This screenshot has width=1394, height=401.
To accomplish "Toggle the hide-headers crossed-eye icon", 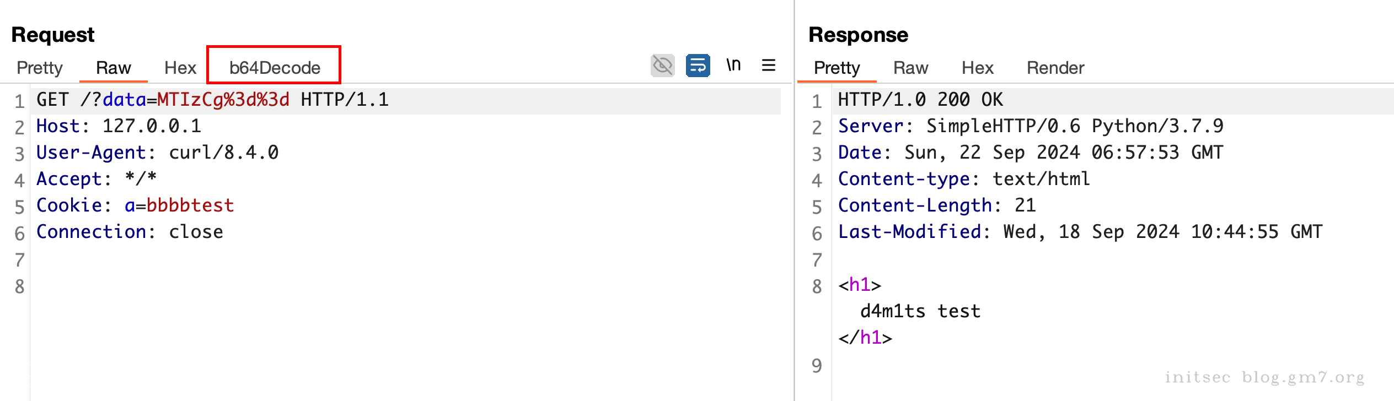I will (x=662, y=66).
